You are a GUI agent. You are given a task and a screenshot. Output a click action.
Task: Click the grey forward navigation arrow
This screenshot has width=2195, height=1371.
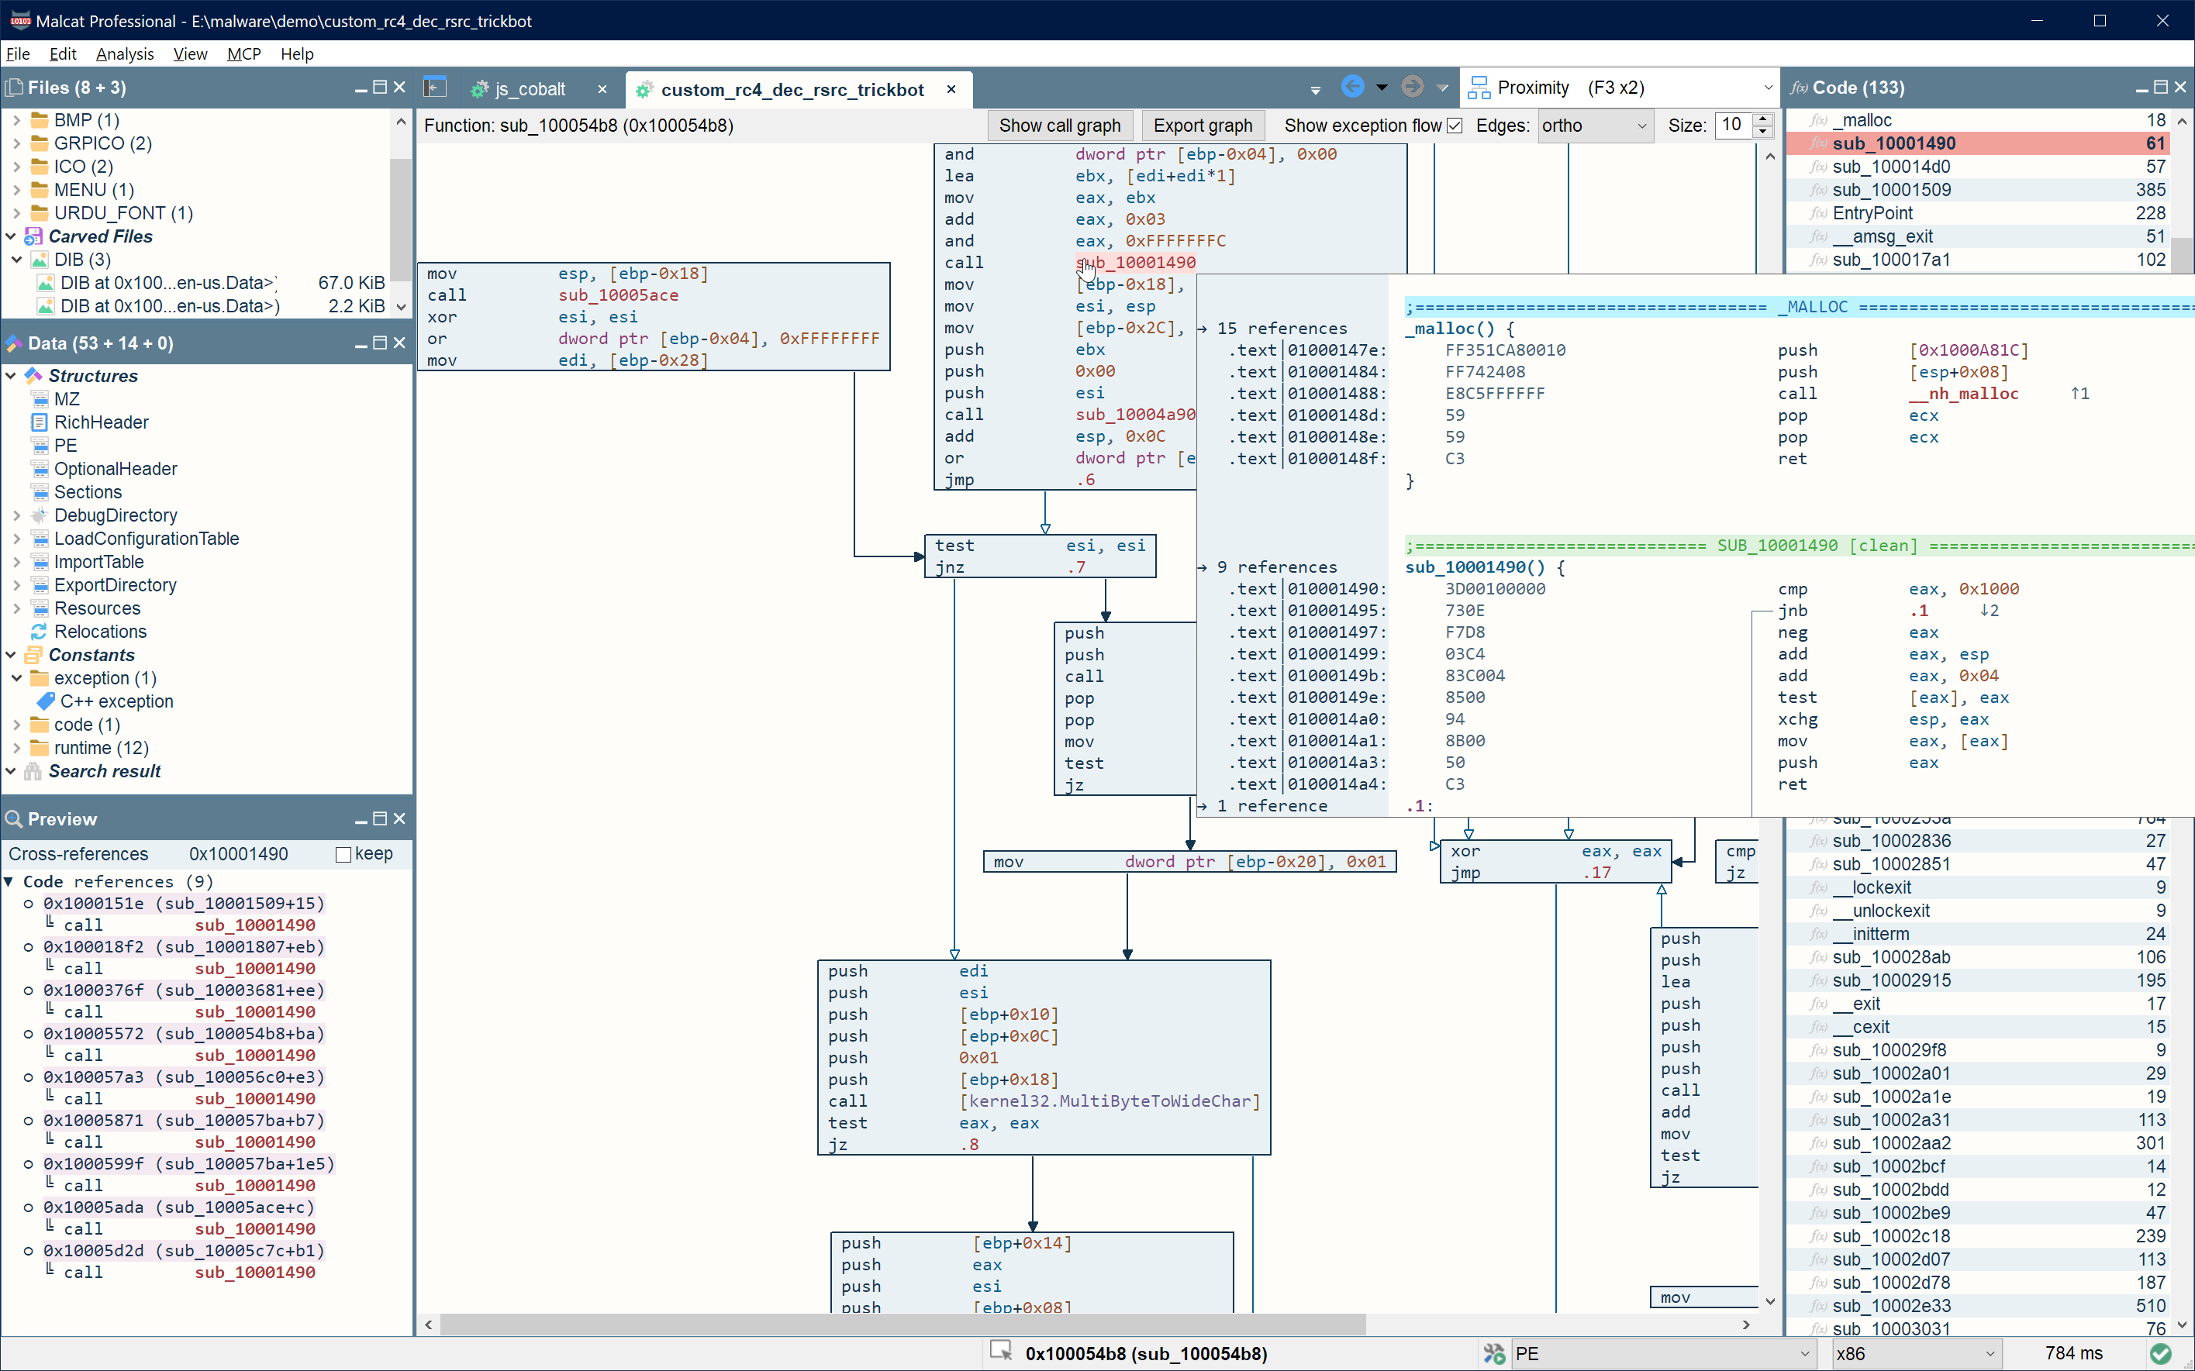coord(1412,87)
